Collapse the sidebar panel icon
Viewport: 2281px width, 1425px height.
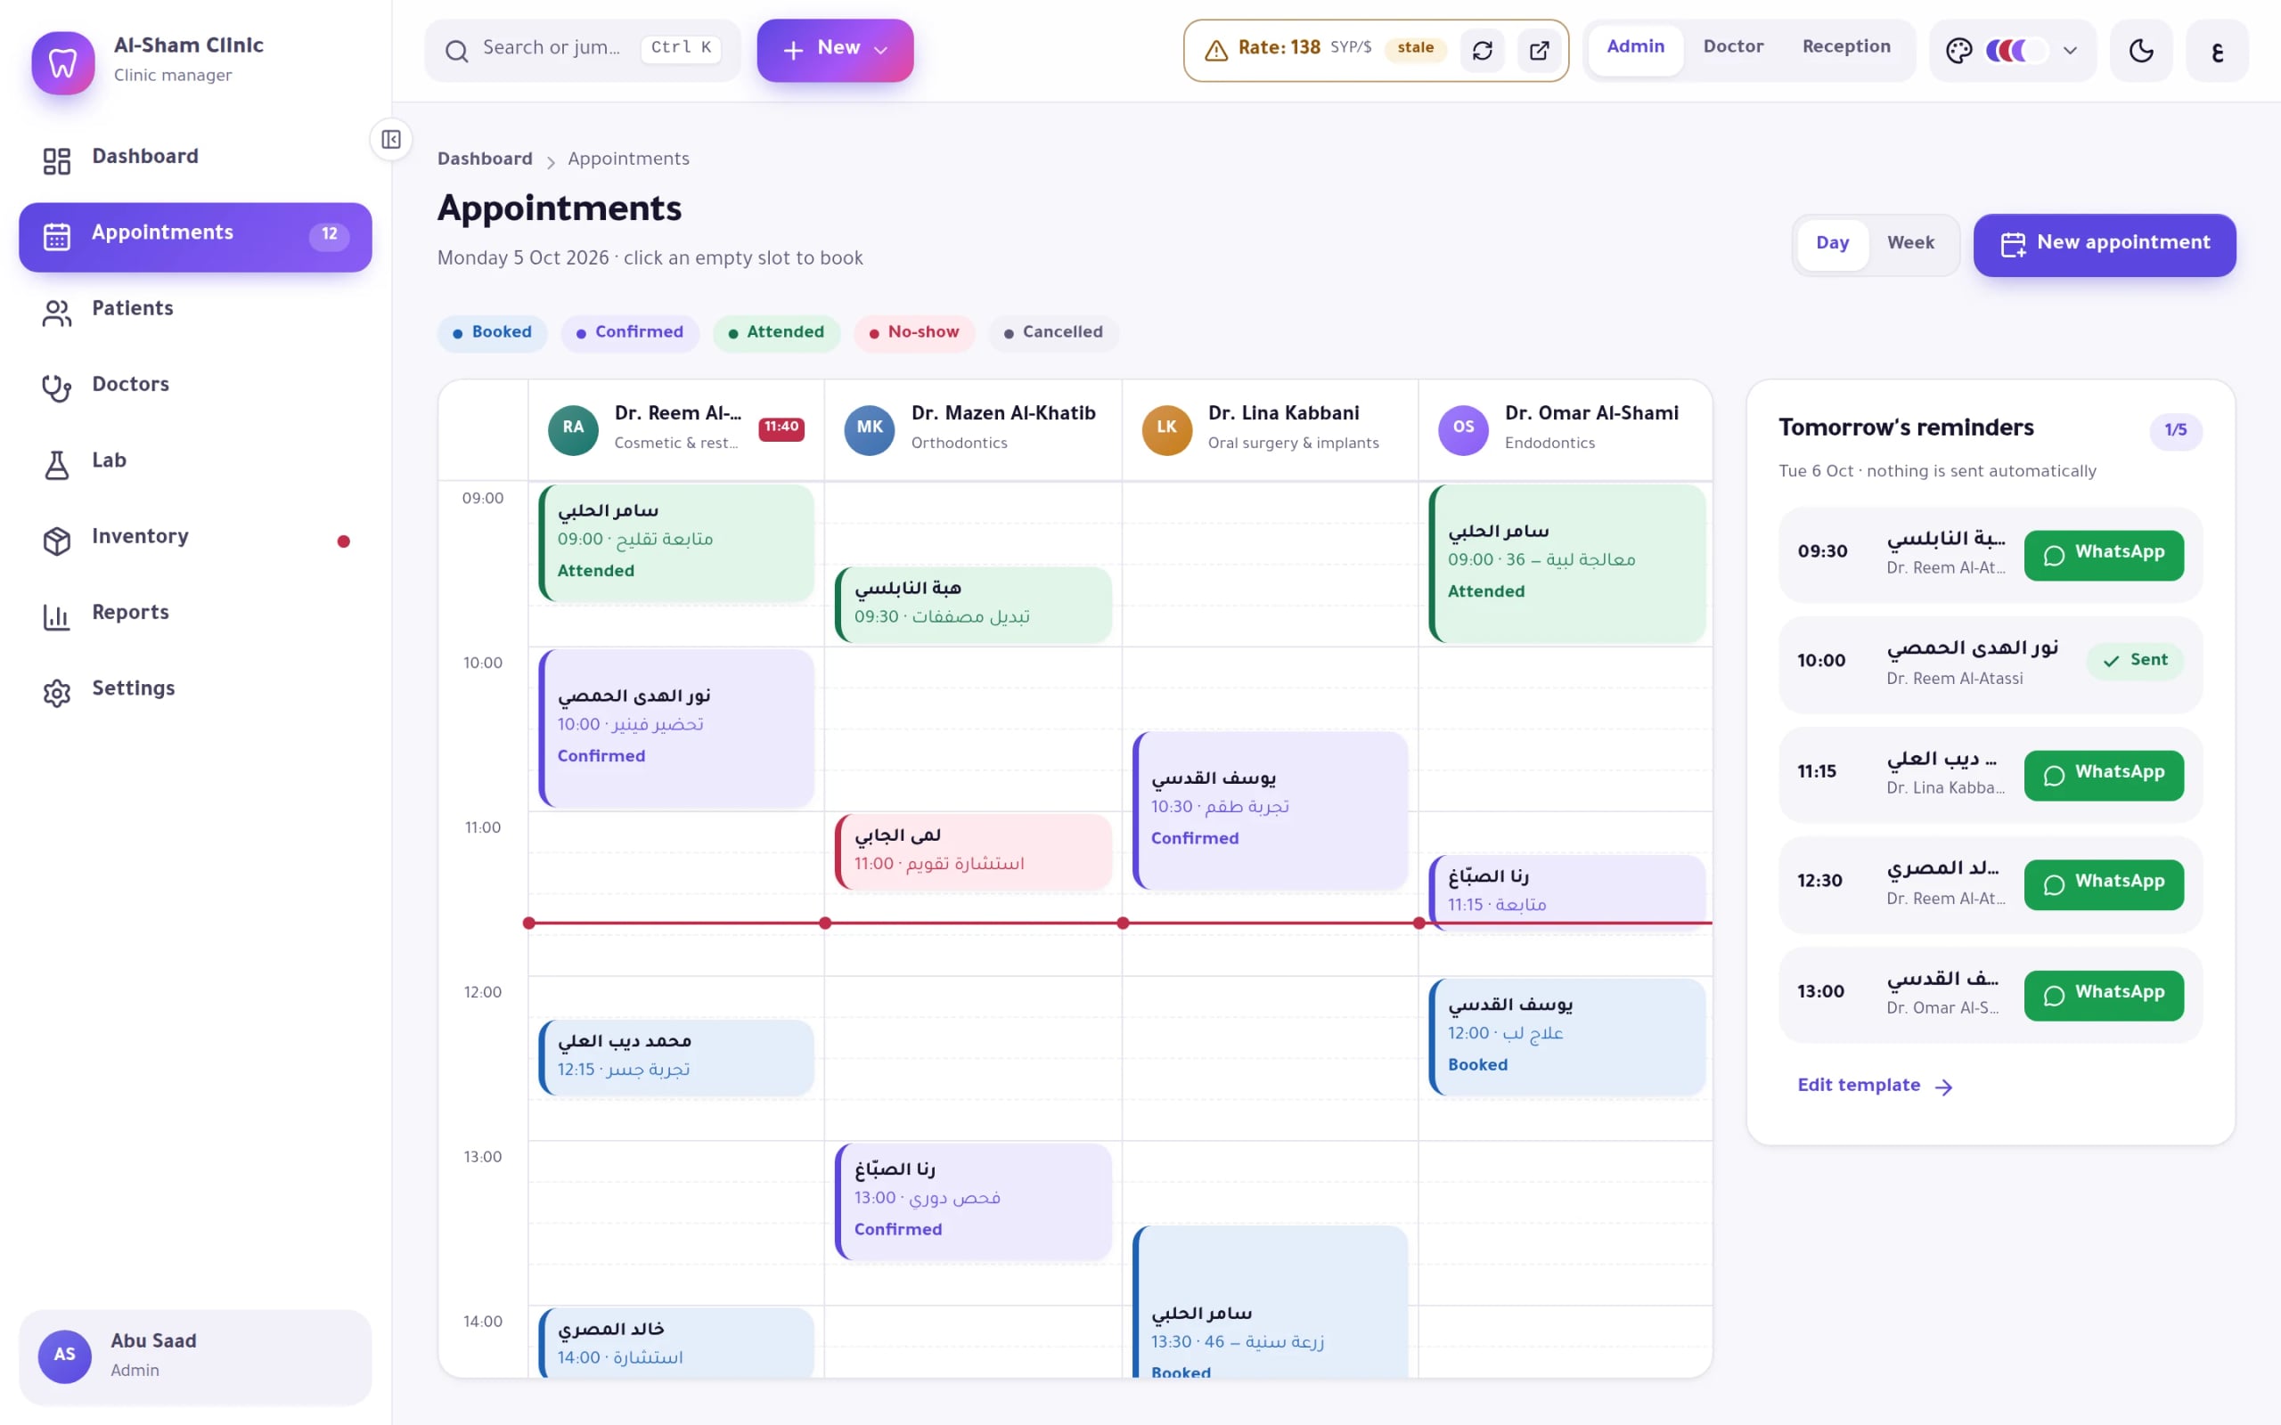[391, 140]
